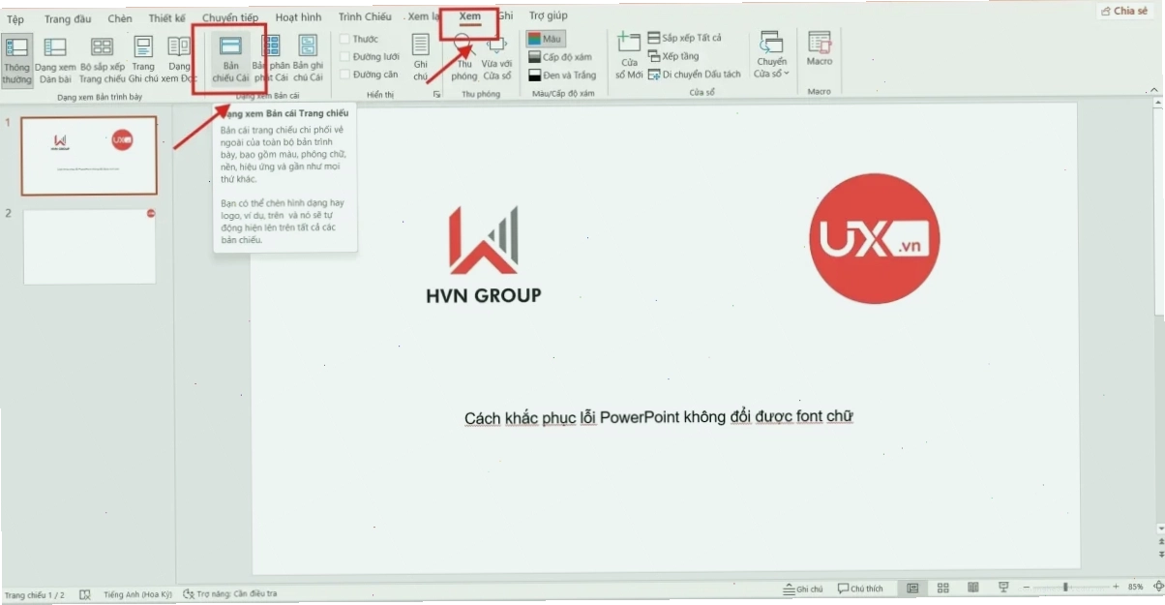Viewport: 1165px width, 605px height.
Task: Click Xếp tầng cascade windows
Action: (673, 56)
